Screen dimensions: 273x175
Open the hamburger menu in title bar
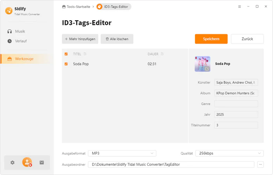tap(239, 7)
